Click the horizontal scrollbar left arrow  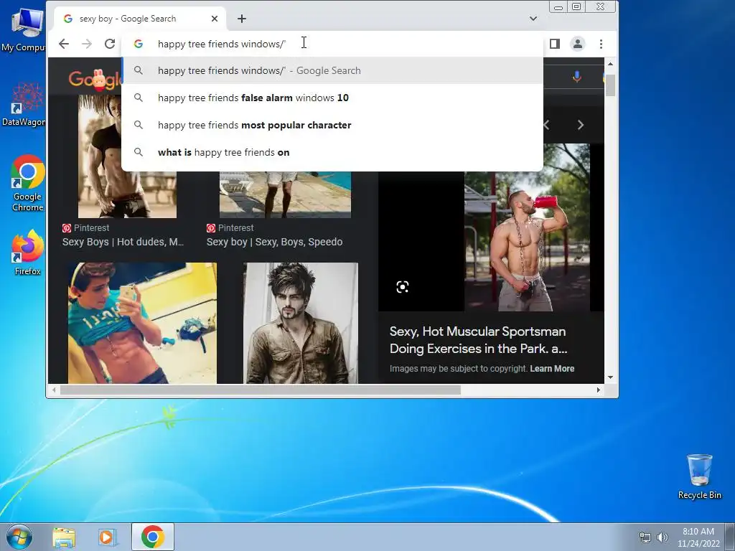pos(54,390)
